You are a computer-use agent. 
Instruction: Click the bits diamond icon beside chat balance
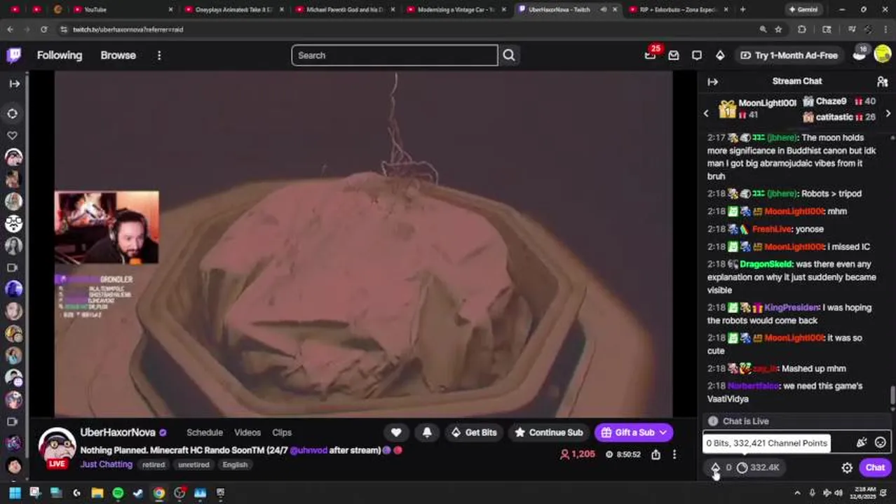tap(715, 468)
